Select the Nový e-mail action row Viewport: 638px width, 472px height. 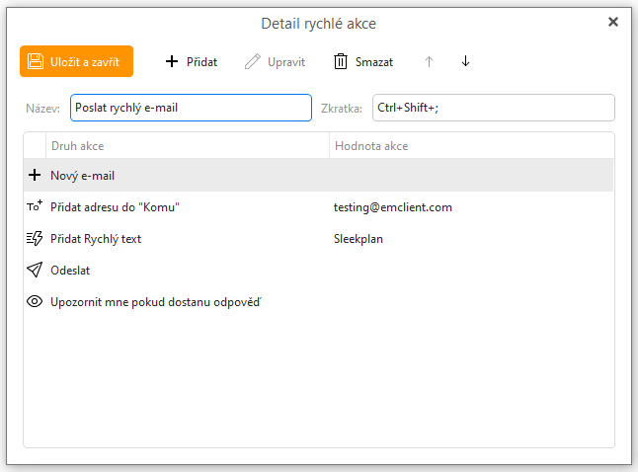click(318, 176)
